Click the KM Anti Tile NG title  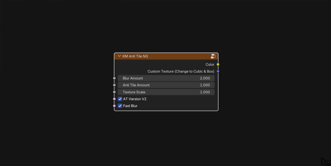[135, 56]
